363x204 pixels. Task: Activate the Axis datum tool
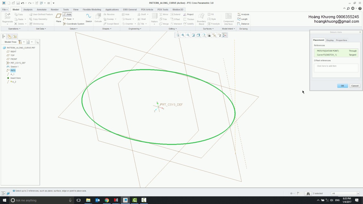[x=67, y=14]
